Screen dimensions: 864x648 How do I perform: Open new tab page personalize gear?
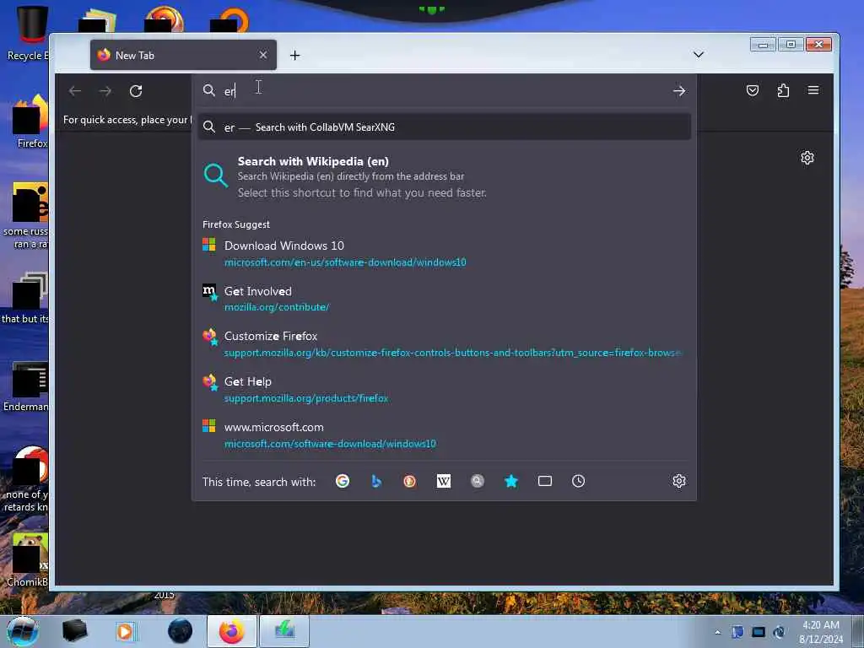[x=807, y=158]
